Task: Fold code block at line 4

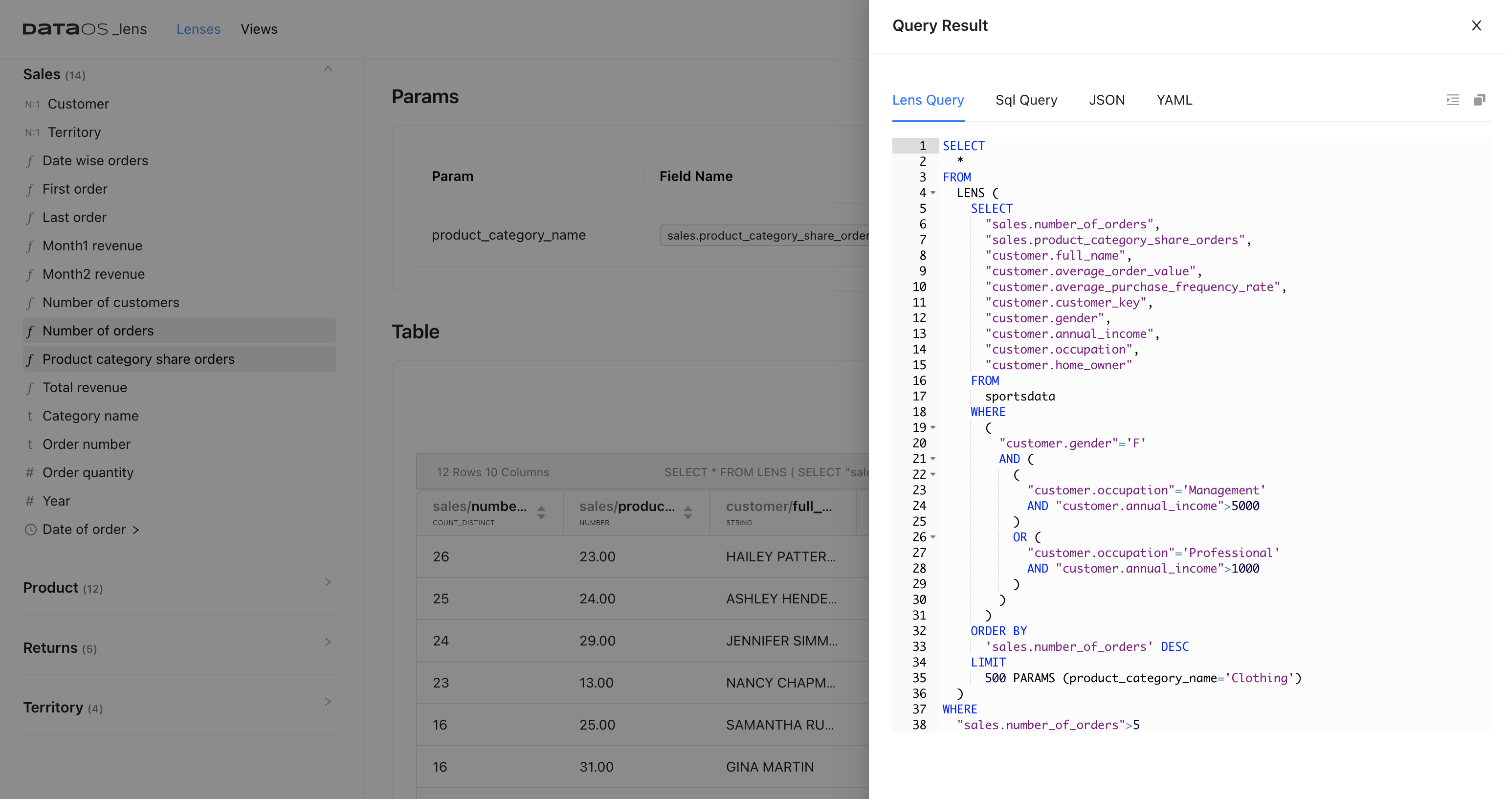Action: (933, 193)
